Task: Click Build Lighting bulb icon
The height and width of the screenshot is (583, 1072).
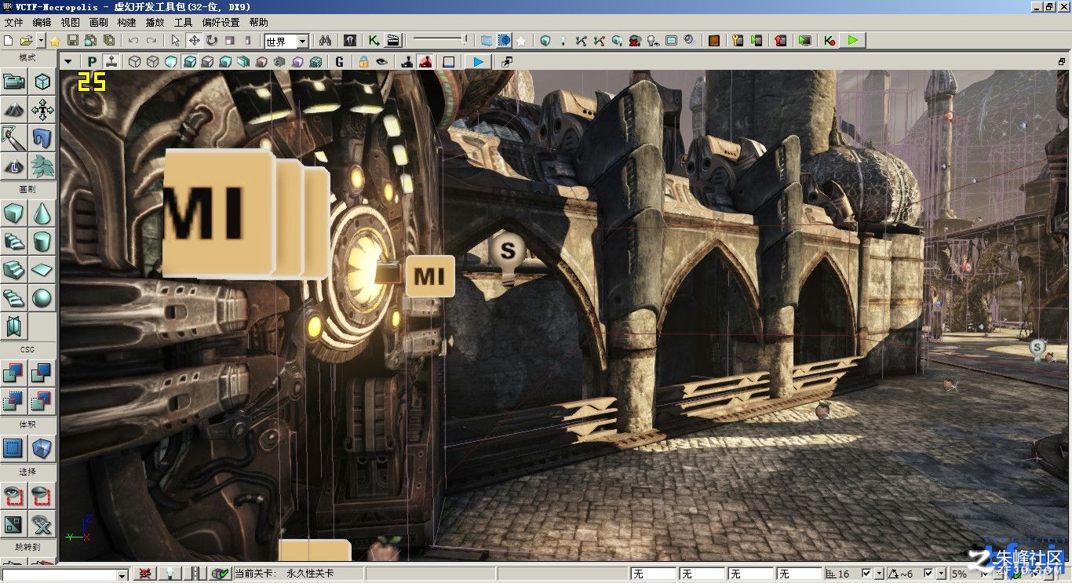Action: point(563,41)
